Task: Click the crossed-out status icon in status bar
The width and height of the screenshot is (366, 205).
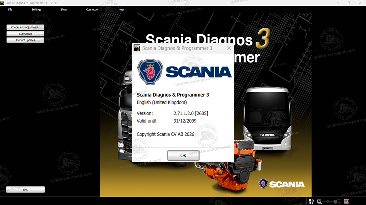Action: [x=346, y=201]
